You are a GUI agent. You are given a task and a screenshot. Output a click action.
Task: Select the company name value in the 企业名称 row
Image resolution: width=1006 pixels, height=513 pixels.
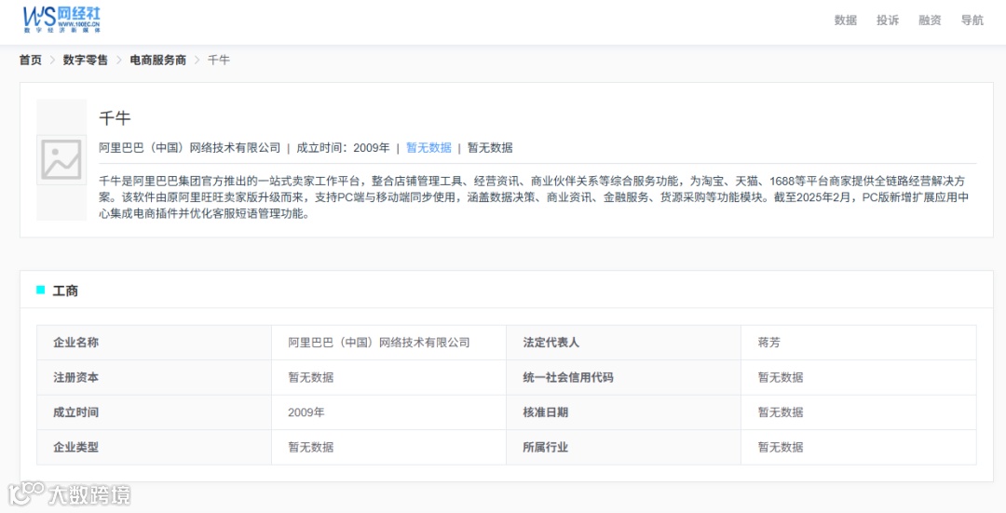[x=378, y=343]
